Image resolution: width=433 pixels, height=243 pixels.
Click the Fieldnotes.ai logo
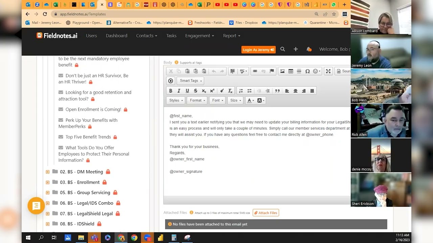[x=57, y=36]
